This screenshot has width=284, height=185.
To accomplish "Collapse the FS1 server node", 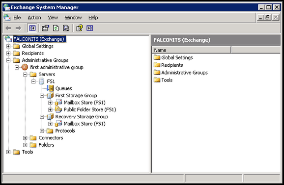I will pos(33,81).
